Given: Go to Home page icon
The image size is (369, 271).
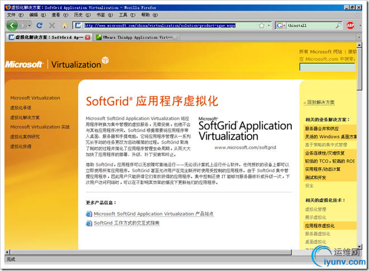Looking at the screenshot, I should 64,25.
